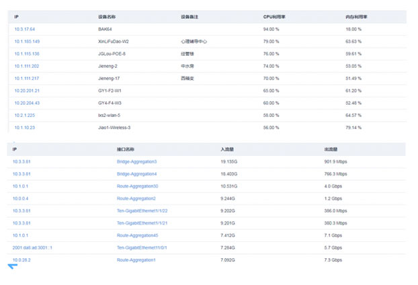Click IP link 10.1.115.136
Viewport: 418px width, 285px height.
pyautogui.click(x=27, y=54)
